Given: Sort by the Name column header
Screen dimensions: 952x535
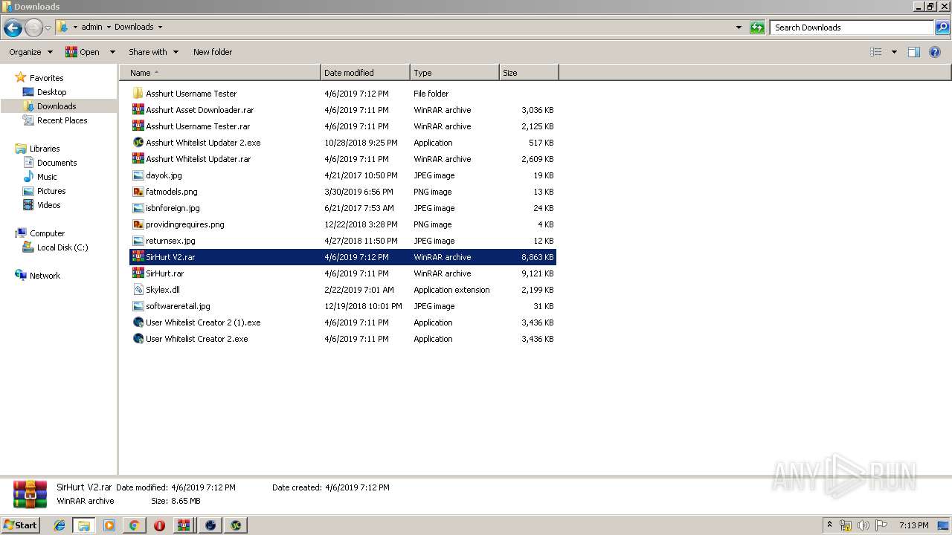Looking at the screenshot, I should 219,73.
